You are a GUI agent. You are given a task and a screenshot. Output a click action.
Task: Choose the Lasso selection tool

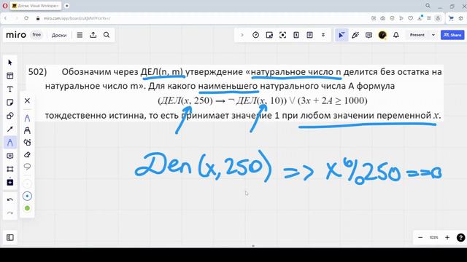pyautogui.click(x=27, y=167)
